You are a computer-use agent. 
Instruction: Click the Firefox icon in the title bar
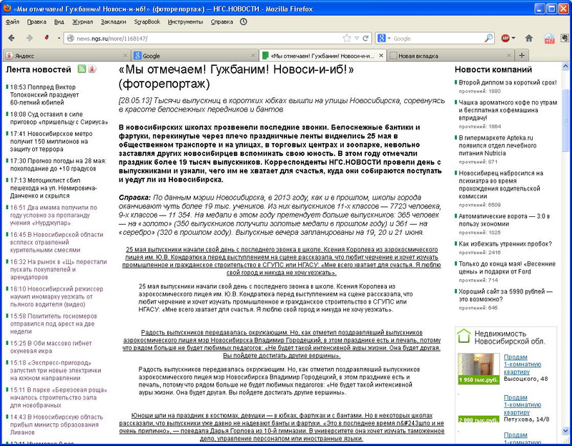pos(6,8)
